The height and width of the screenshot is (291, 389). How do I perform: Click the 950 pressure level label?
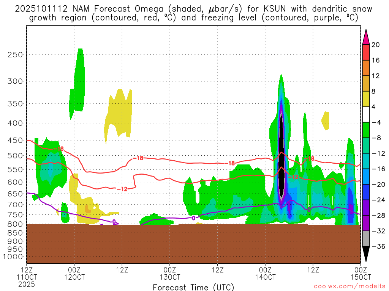15,249
